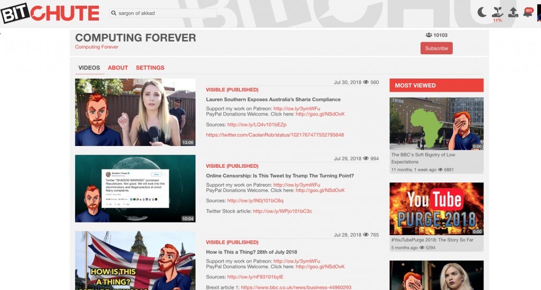The height and width of the screenshot is (290, 541).
Task: Open the third most-viewed thumbnail with blonde woman
Action: click(436, 275)
